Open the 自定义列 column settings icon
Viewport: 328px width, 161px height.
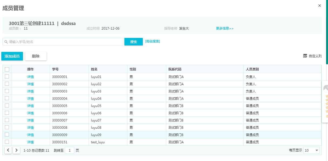(x=305, y=56)
